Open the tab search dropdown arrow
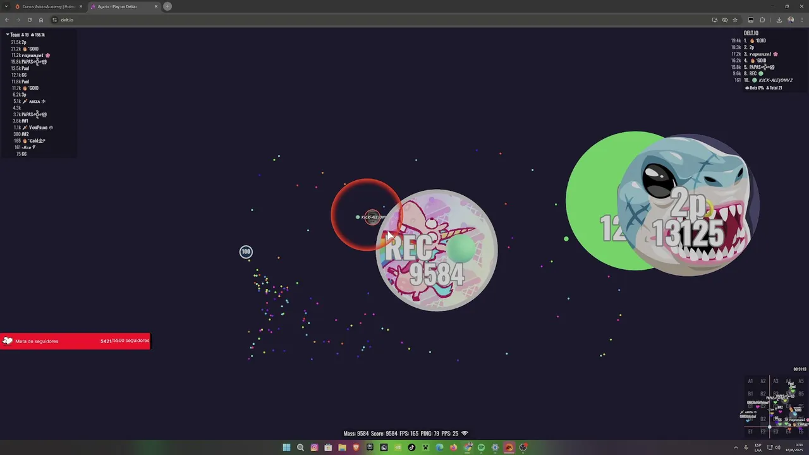The image size is (809, 455). point(7,6)
